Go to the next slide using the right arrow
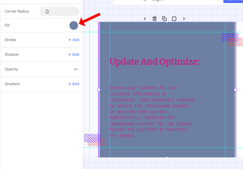The image size is (243, 169). click(x=184, y=19)
